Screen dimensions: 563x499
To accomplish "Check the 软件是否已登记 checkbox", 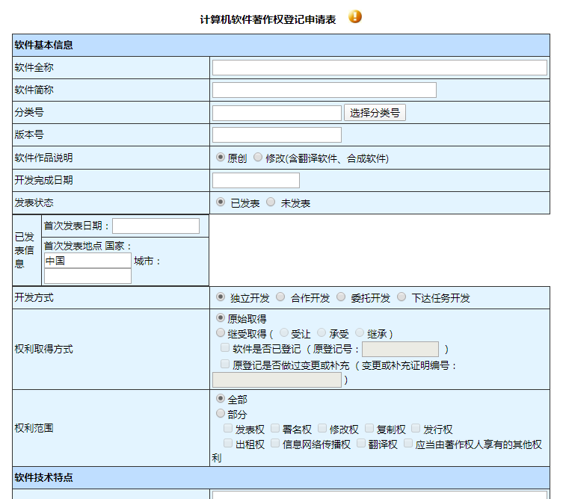I will (225, 347).
